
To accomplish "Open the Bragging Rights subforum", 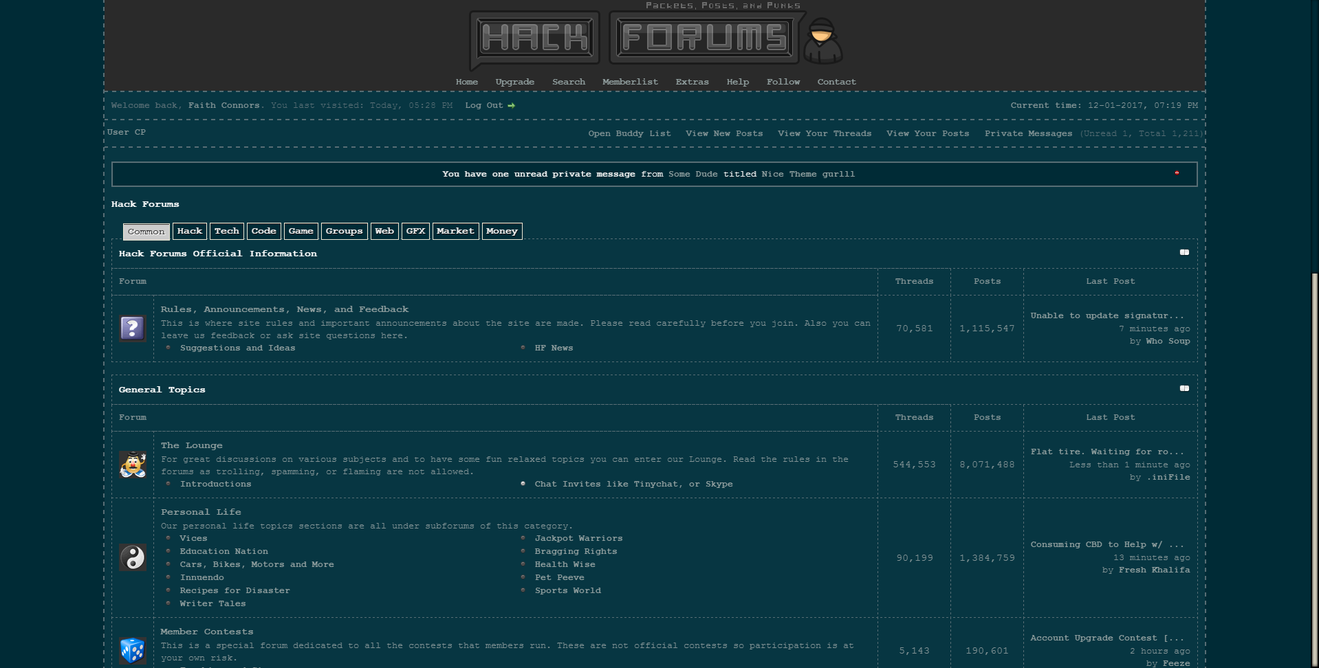I will (576, 551).
